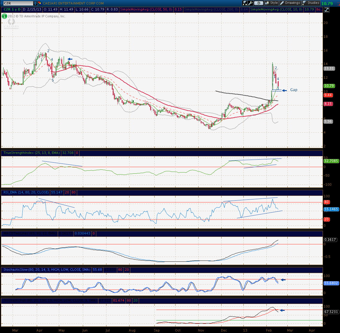Click the Caesars logo watermark thumbnail
The image size is (340, 333).
pyautogui.click(x=11, y=24)
